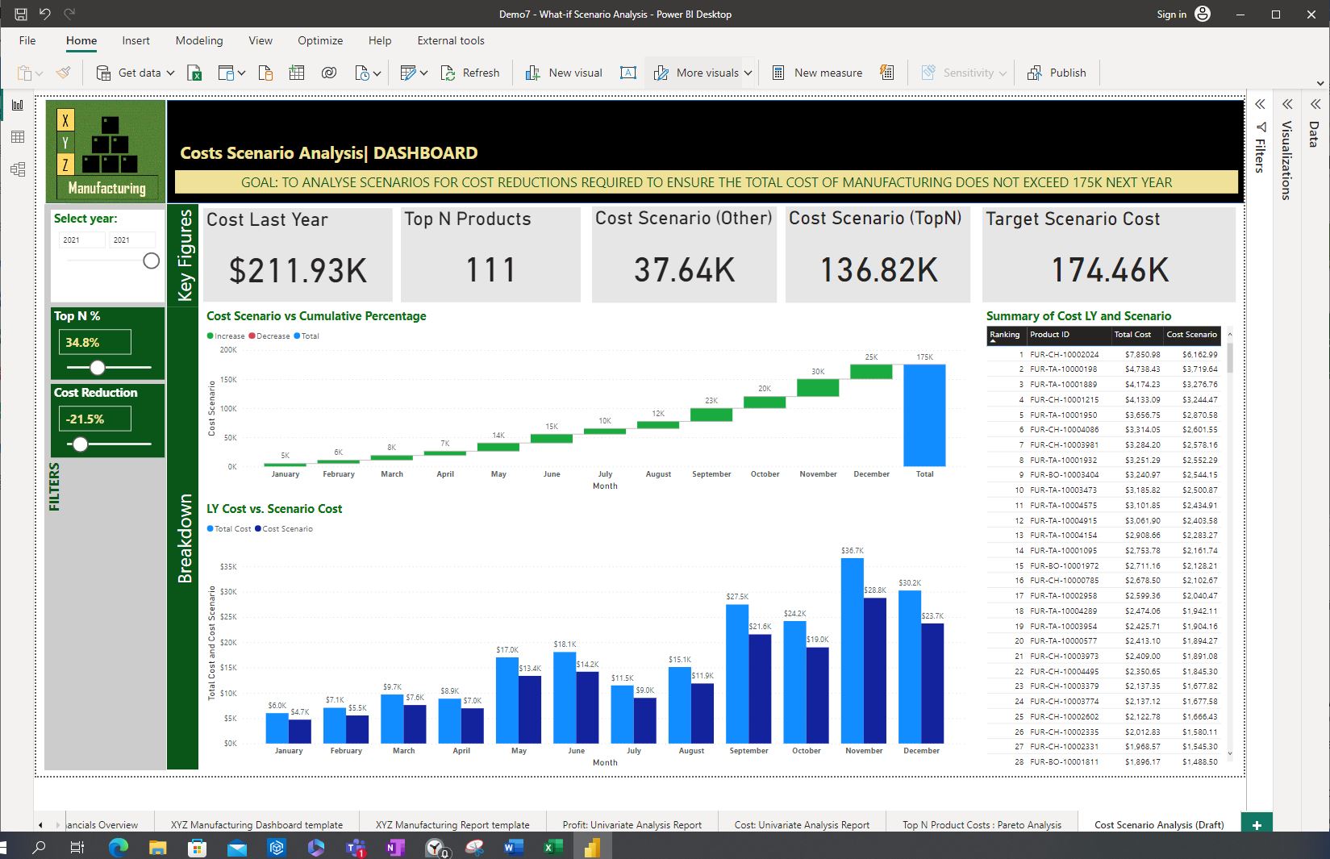Switch to Report view in left sidebar
This screenshot has width=1330, height=859.
(x=18, y=105)
